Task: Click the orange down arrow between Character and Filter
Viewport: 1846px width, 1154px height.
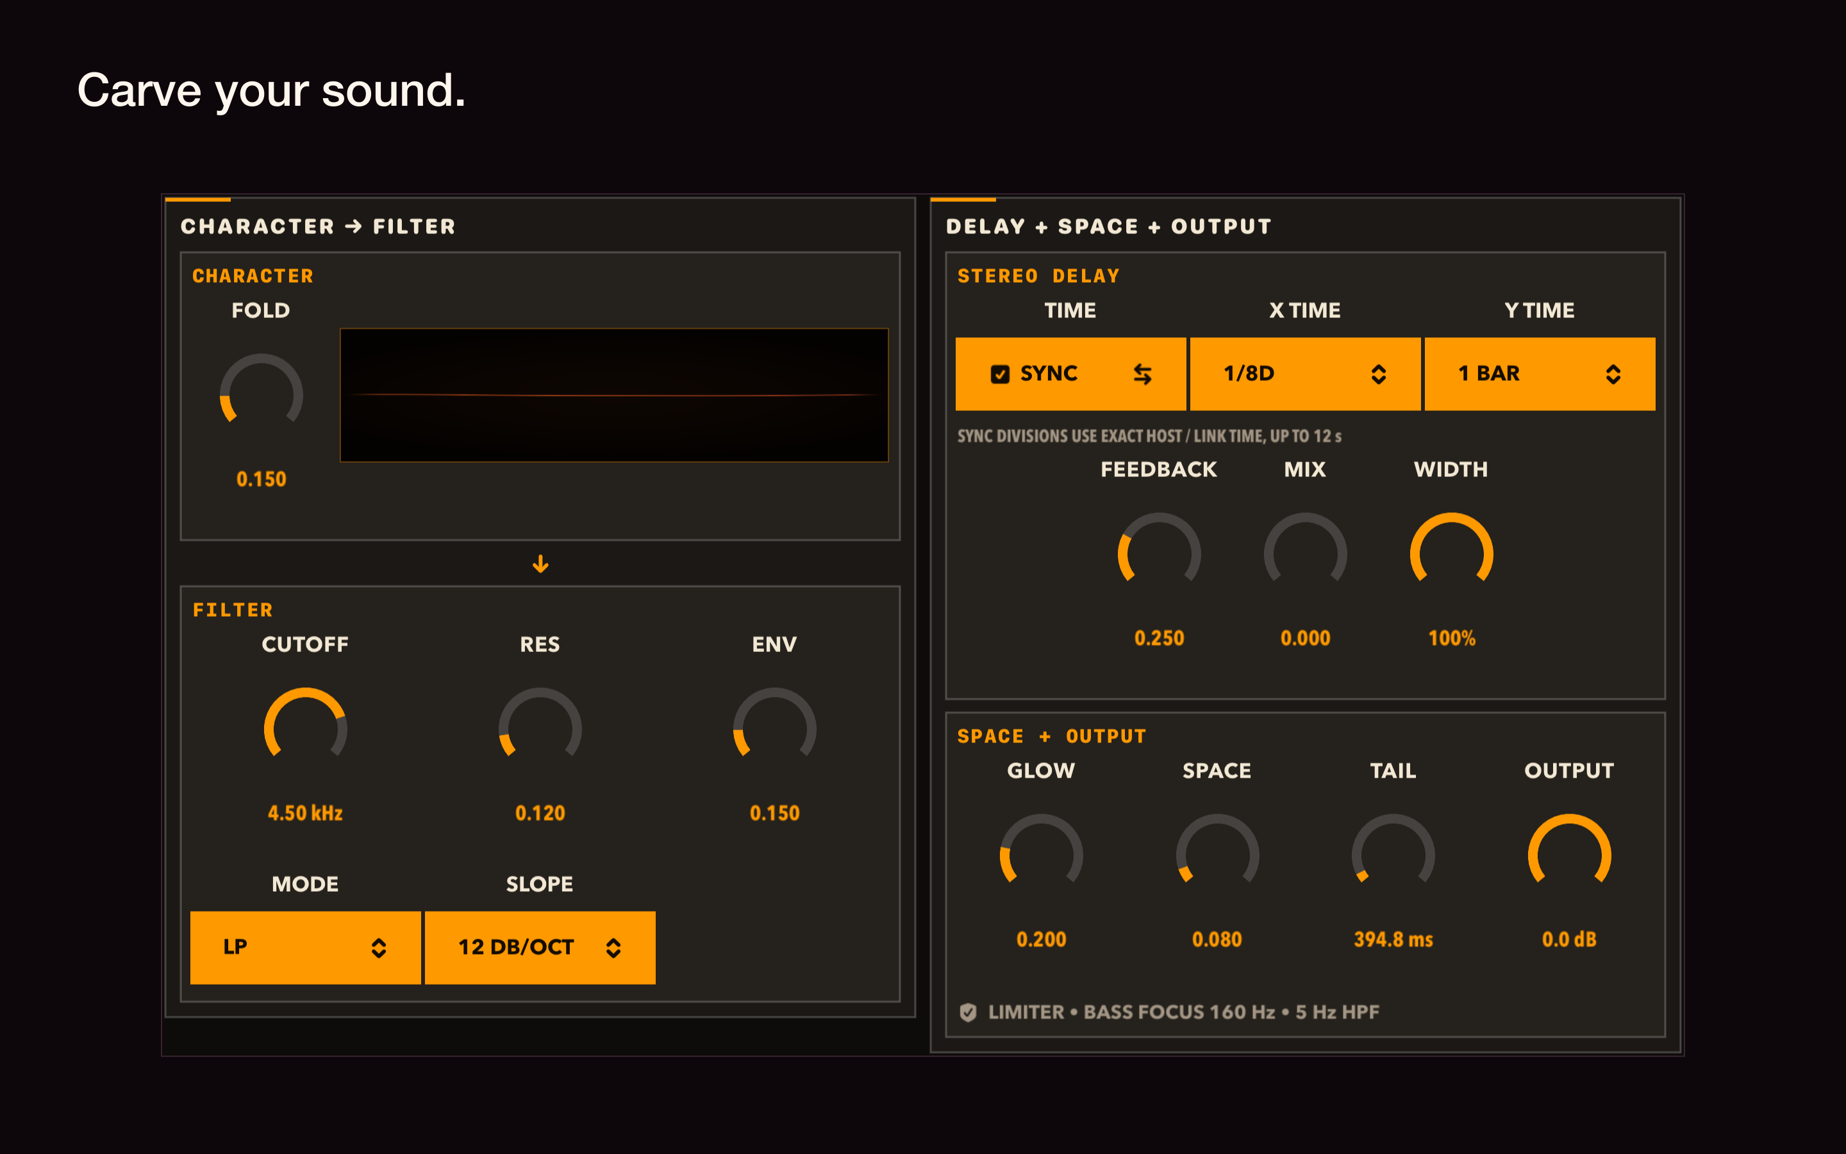Action: click(x=540, y=564)
